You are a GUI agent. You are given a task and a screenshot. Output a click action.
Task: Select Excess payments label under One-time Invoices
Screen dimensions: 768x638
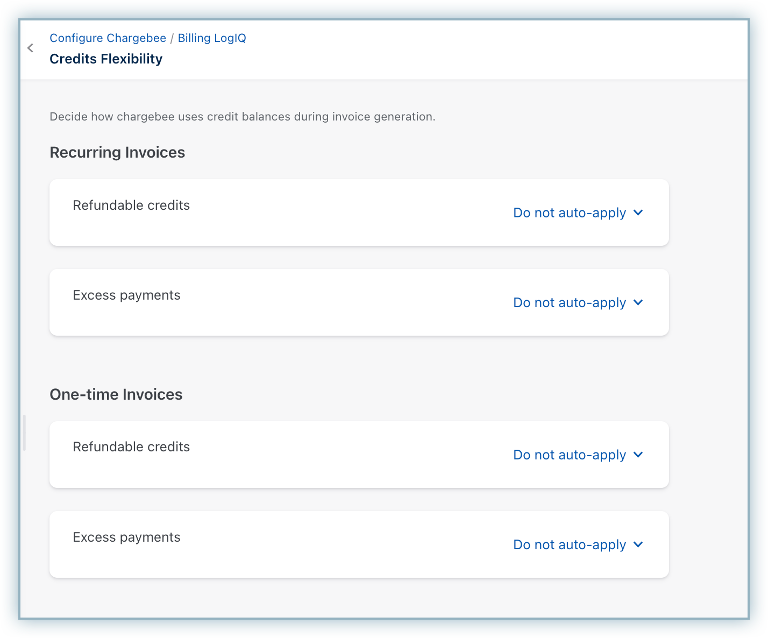pos(126,537)
